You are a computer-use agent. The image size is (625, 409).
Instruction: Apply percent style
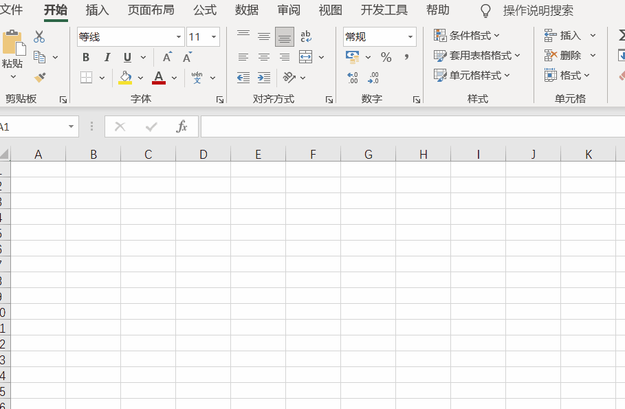386,58
